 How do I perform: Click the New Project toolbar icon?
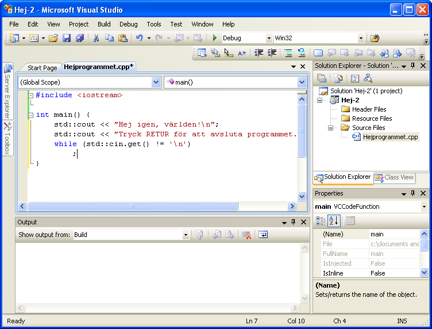14,38
